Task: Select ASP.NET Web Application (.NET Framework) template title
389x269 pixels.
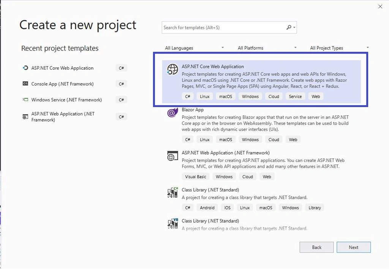Action: [x=226, y=153]
